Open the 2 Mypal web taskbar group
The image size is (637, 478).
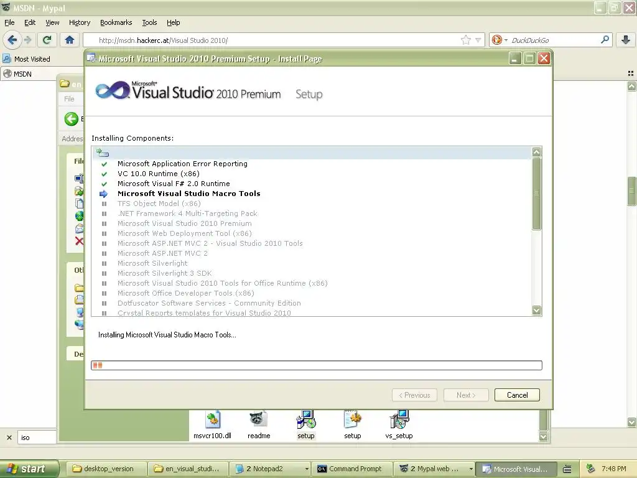click(x=434, y=469)
